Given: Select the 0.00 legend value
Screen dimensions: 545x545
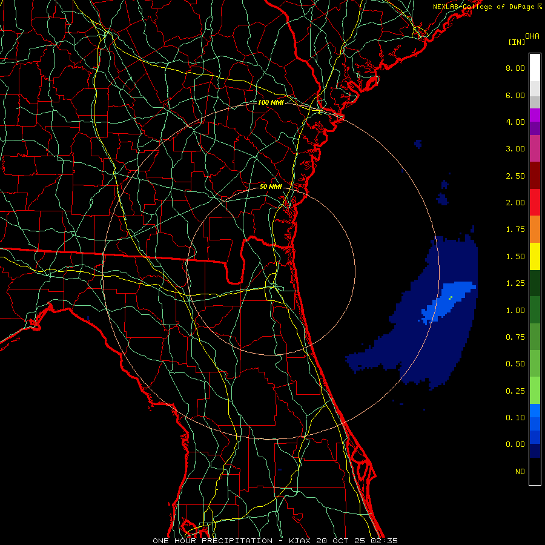Looking at the screenshot, I should (515, 444).
